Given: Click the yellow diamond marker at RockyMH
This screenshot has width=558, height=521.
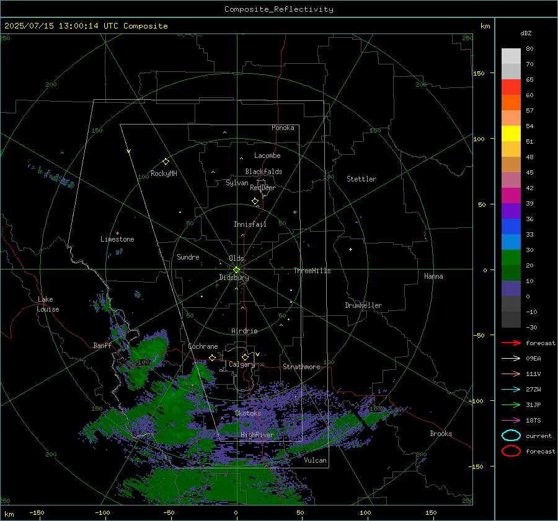Looking at the screenshot, I should (166, 162).
